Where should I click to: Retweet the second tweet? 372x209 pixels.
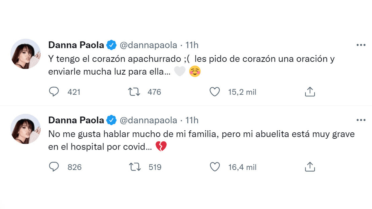[x=134, y=167]
